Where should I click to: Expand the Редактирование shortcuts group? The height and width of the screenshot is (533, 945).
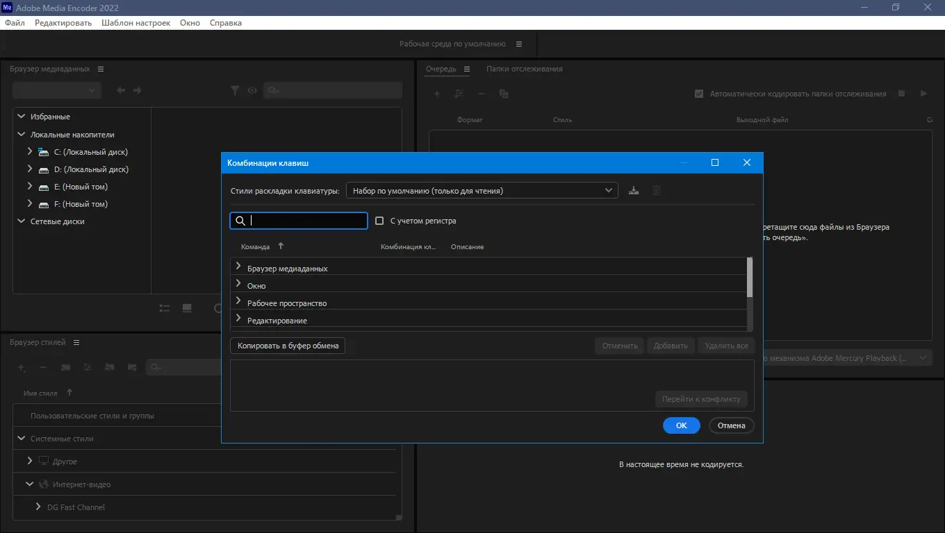pyautogui.click(x=238, y=319)
